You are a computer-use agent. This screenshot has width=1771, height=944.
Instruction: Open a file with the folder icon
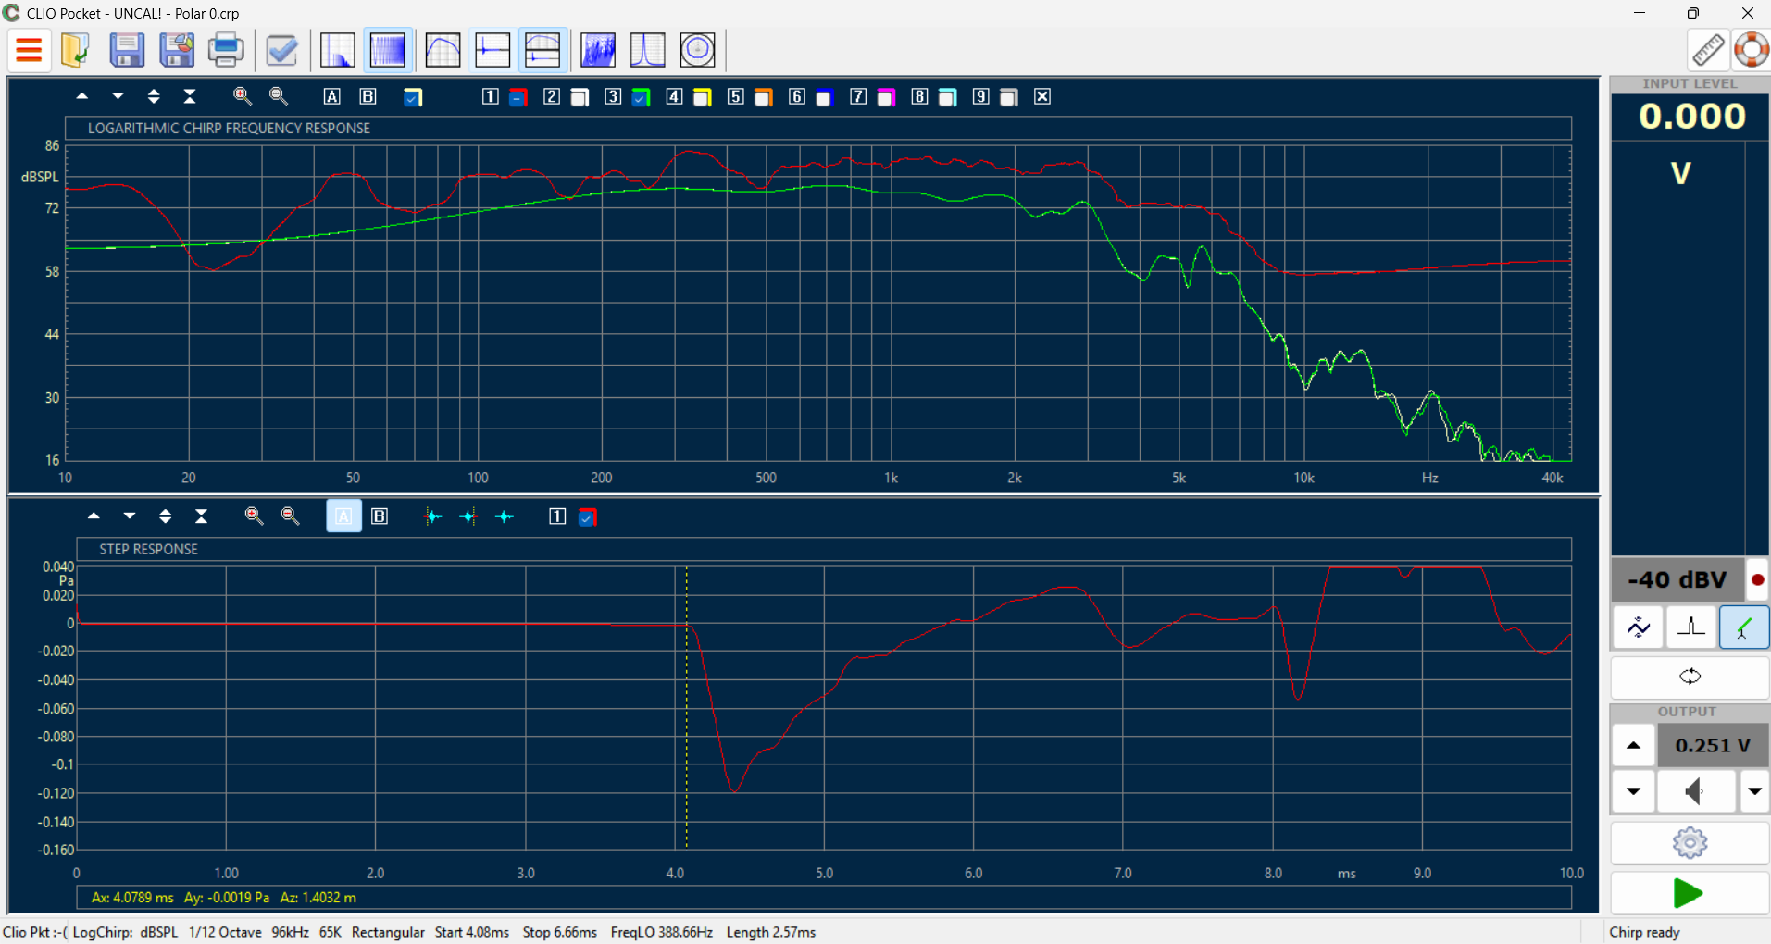tap(75, 50)
